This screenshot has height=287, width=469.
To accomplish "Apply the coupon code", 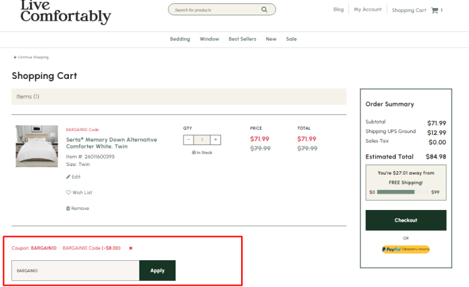I will coord(157,270).
